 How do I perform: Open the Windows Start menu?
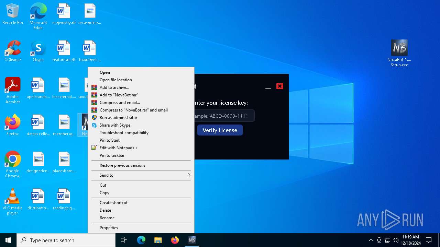[8, 240]
